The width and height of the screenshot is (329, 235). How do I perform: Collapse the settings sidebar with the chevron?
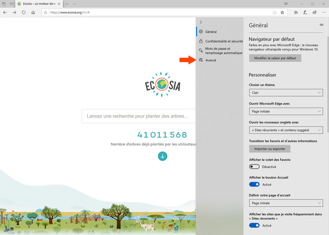click(201, 22)
